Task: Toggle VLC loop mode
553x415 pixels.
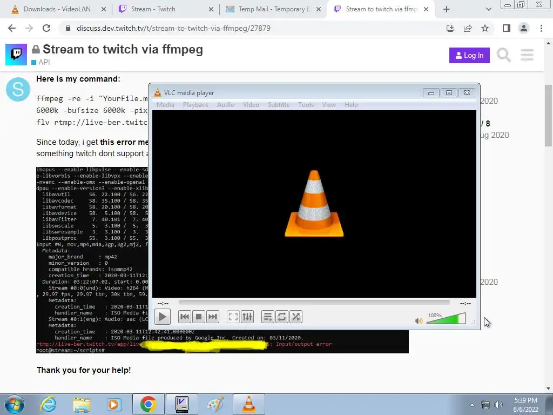Action: pos(282,317)
